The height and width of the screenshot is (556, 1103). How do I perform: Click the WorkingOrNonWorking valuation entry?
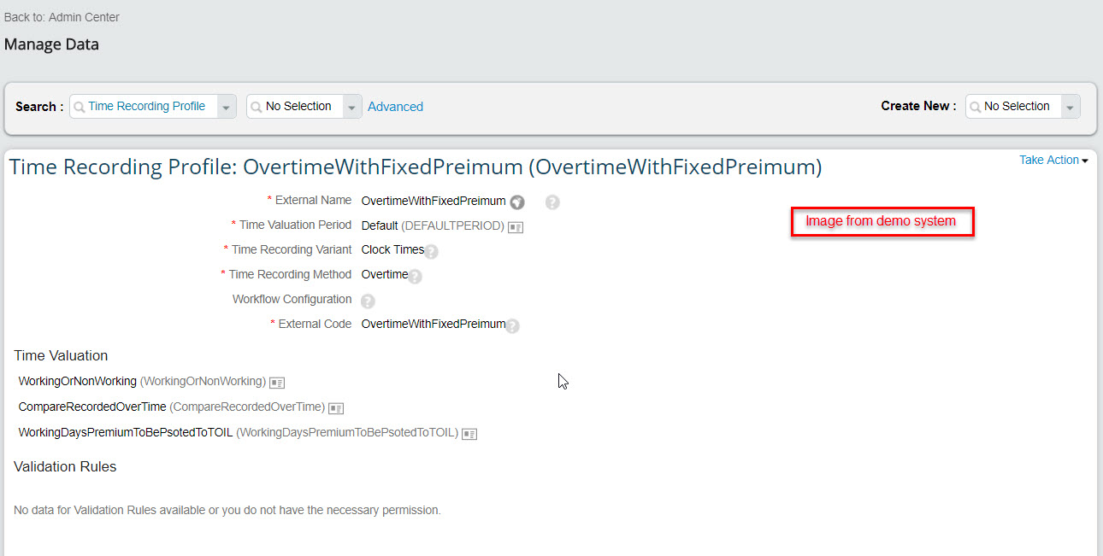click(142, 381)
